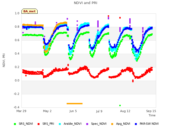Click the chart title NDVI and PRI
172x129 pixels.
[85, 3]
